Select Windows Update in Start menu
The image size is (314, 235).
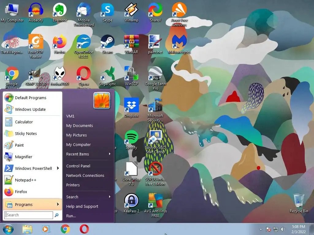[33, 109]
